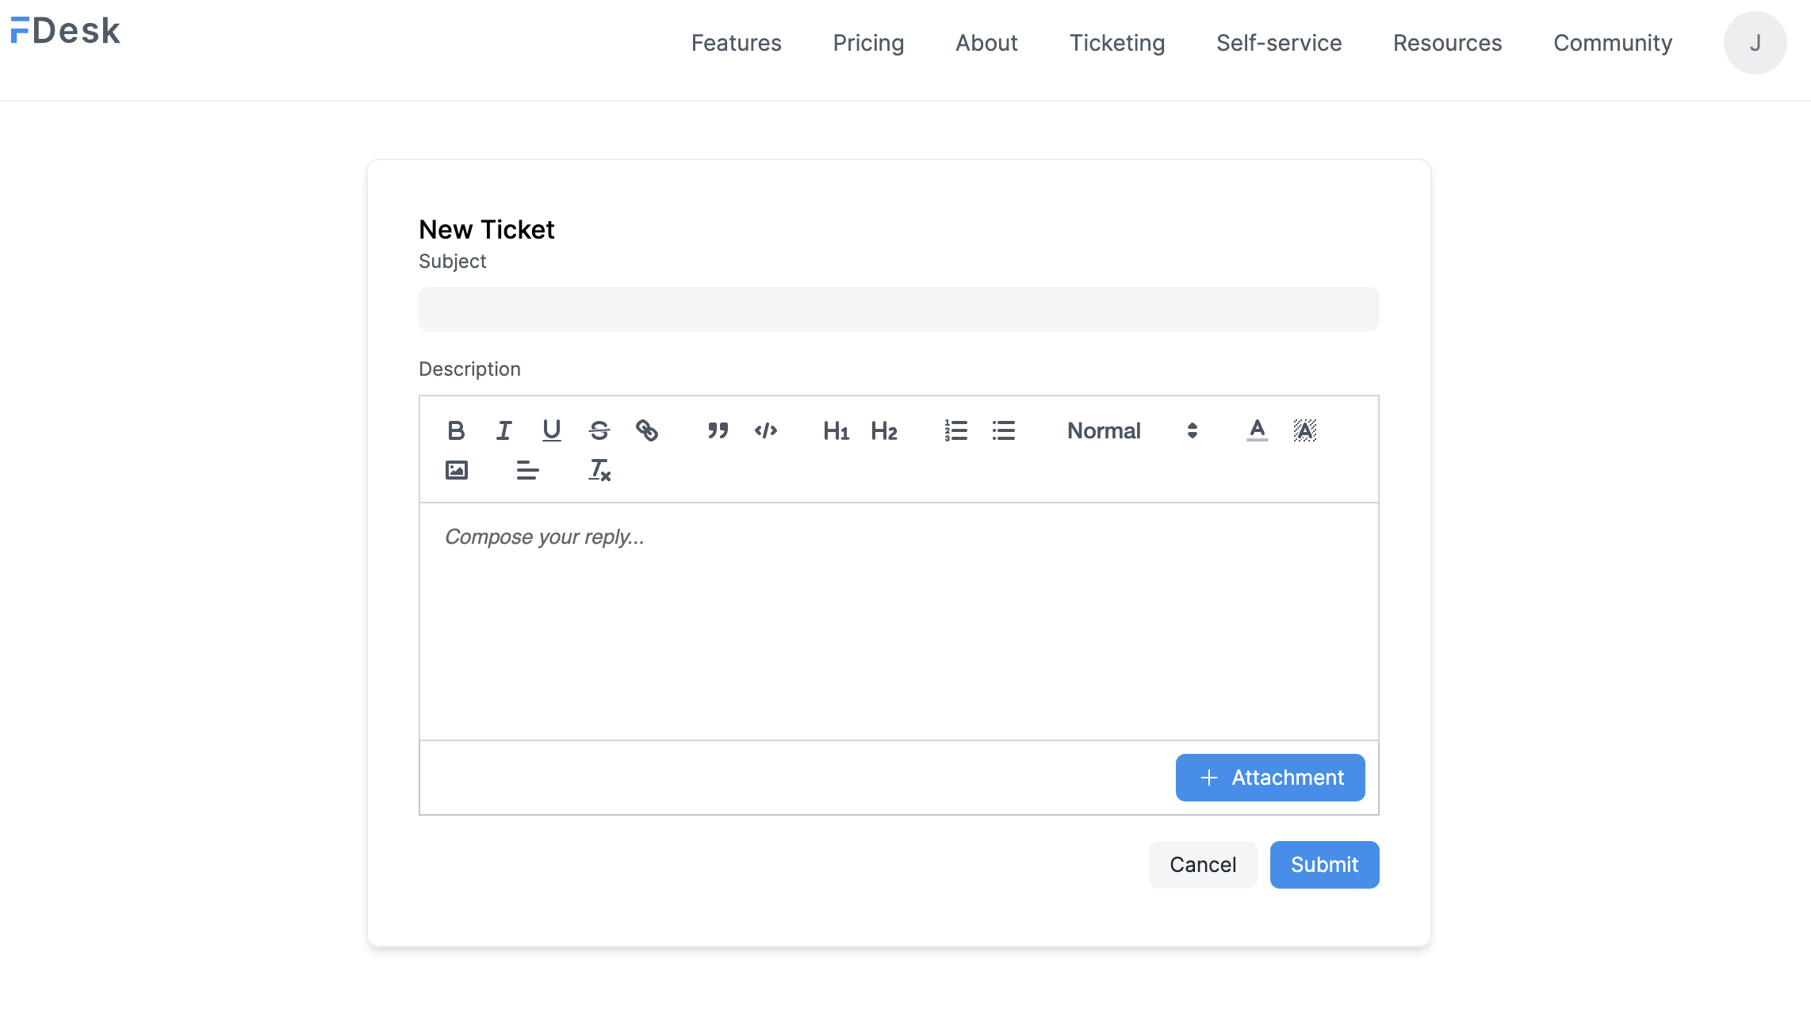The image size is (1811, 1021).
Task: Apply Heading 1 style
Action: click(x=836, y=430)
